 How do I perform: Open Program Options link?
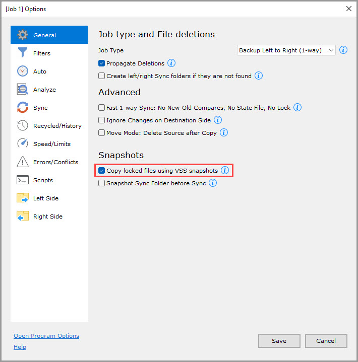[x=46, y=336]
